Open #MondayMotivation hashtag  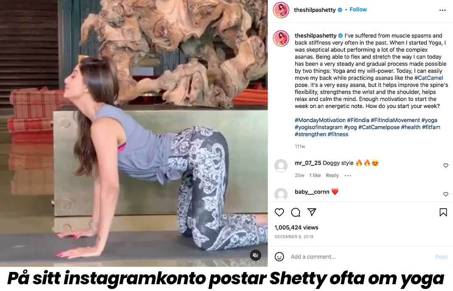[x=320, y=120]
